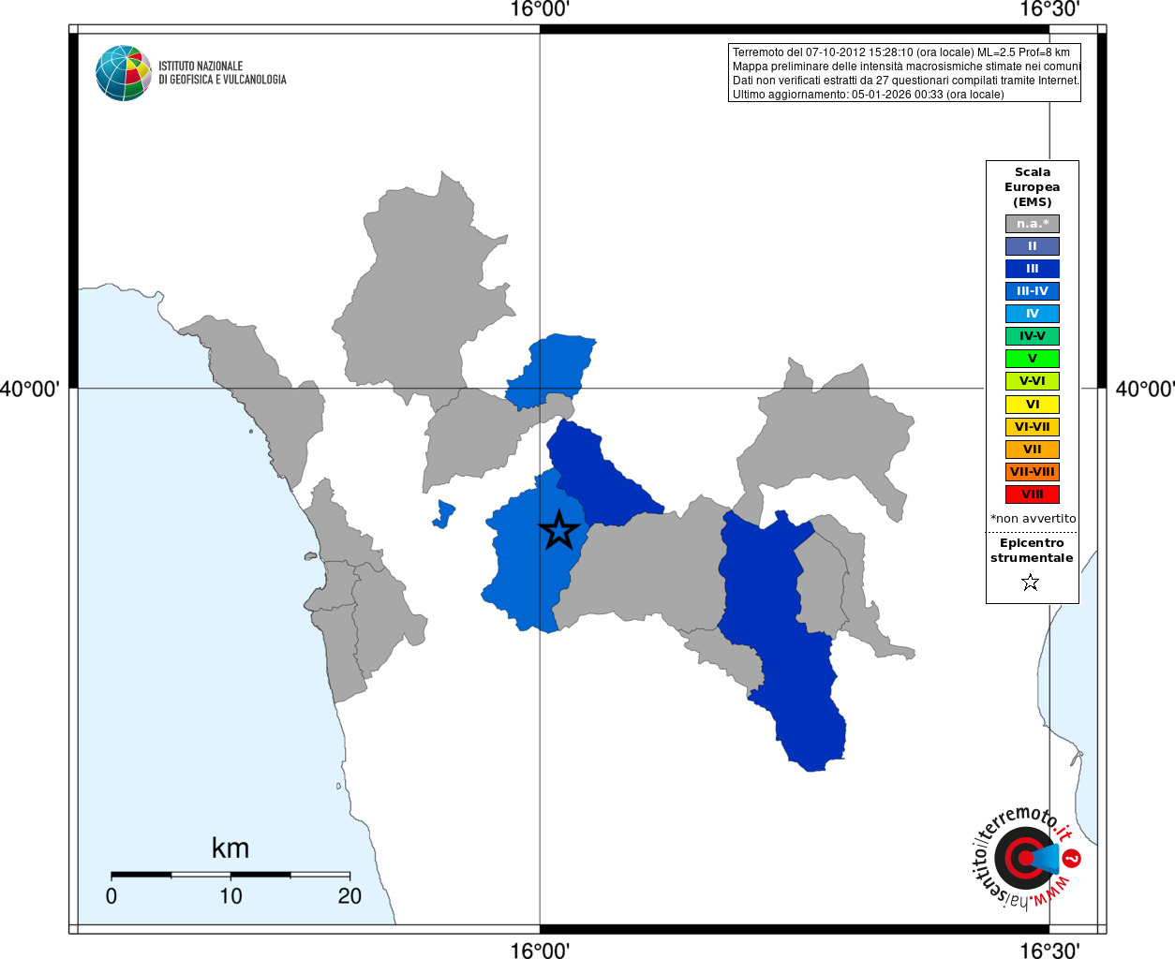Select the intensity II legend swatch
This screenshot has width=1175, height=959.
tap(1033, 246)
